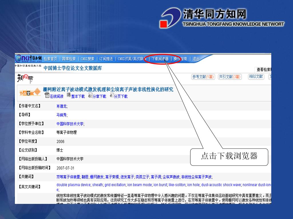Click the 共引文献(3篇) button
This screenshot has width=293, height=219.
tap(230, 77)
